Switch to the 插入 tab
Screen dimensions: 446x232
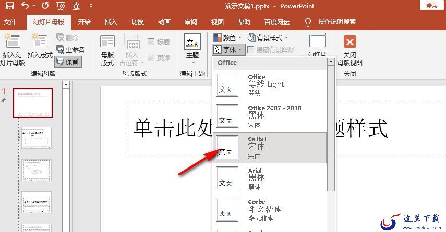tap(111, 22)
